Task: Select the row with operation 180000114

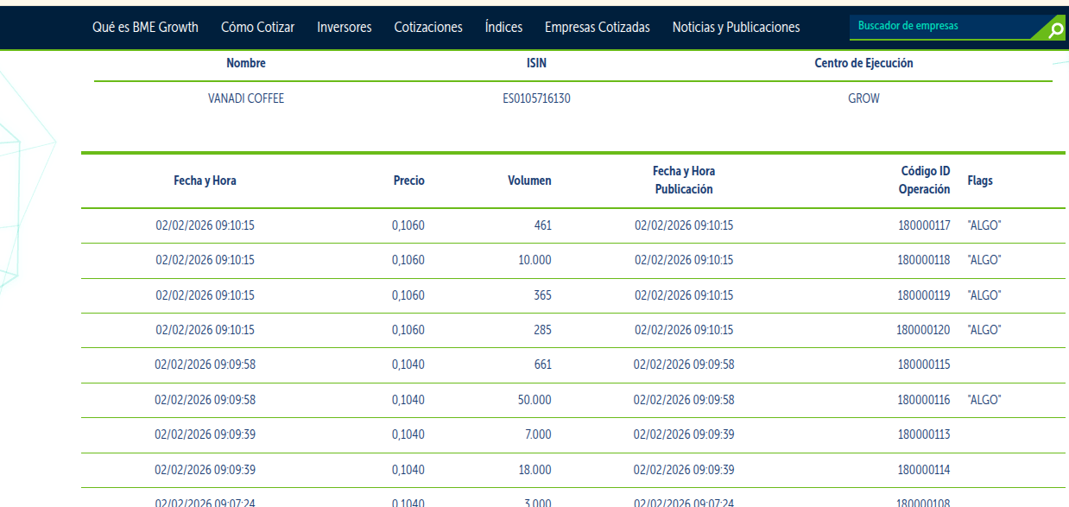Action: pyautogui.click(x=573, y=470)
